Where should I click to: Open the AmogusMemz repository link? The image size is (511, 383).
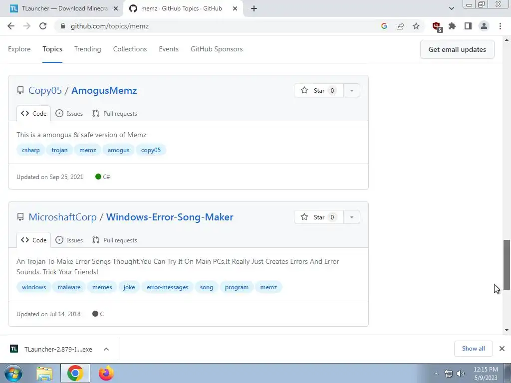pyautogui.click(x=104, y=91)
